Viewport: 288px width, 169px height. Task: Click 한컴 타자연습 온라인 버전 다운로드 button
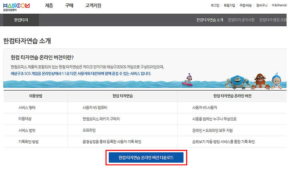tap(146, 157)
